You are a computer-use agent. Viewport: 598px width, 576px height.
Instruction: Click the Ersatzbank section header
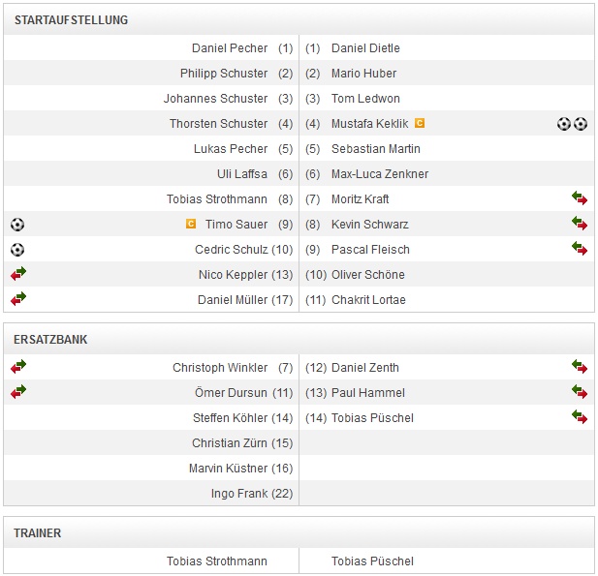pos(50,340)
